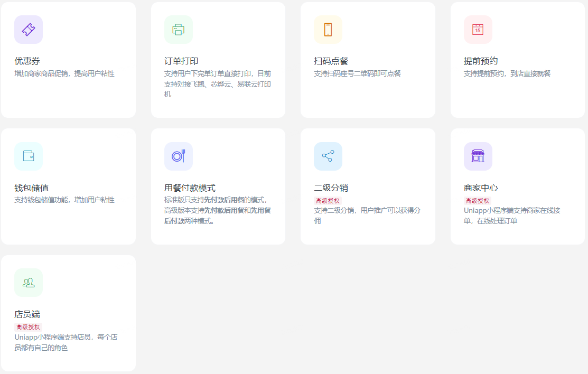Click the green staff people icon

pos(29,283)
